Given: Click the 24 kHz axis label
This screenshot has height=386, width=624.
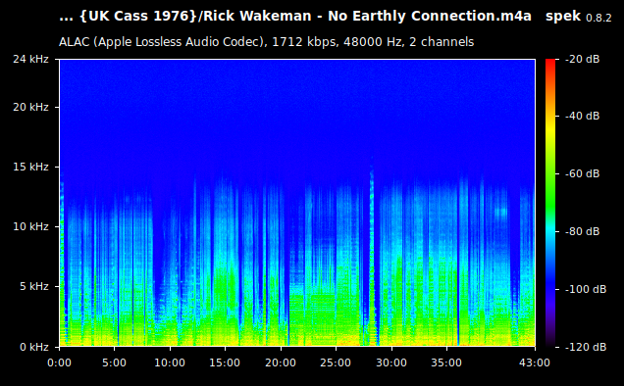Looking at the screenshot, I should click(30, 59).
